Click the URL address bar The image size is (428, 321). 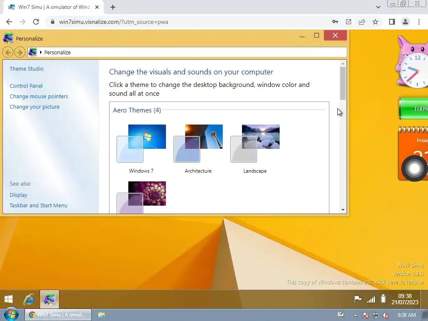[189, 22]
